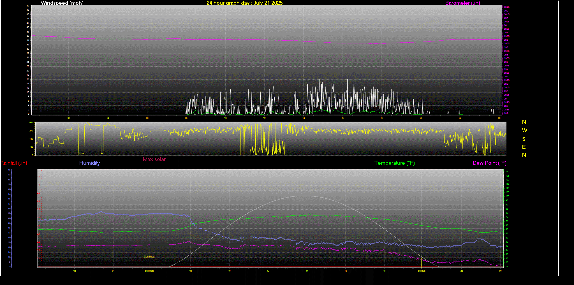The width and height of the screenshot is (574, 285).
Task: Click hour '20' on the windspeed chart axis
Action: pos(421,118)
